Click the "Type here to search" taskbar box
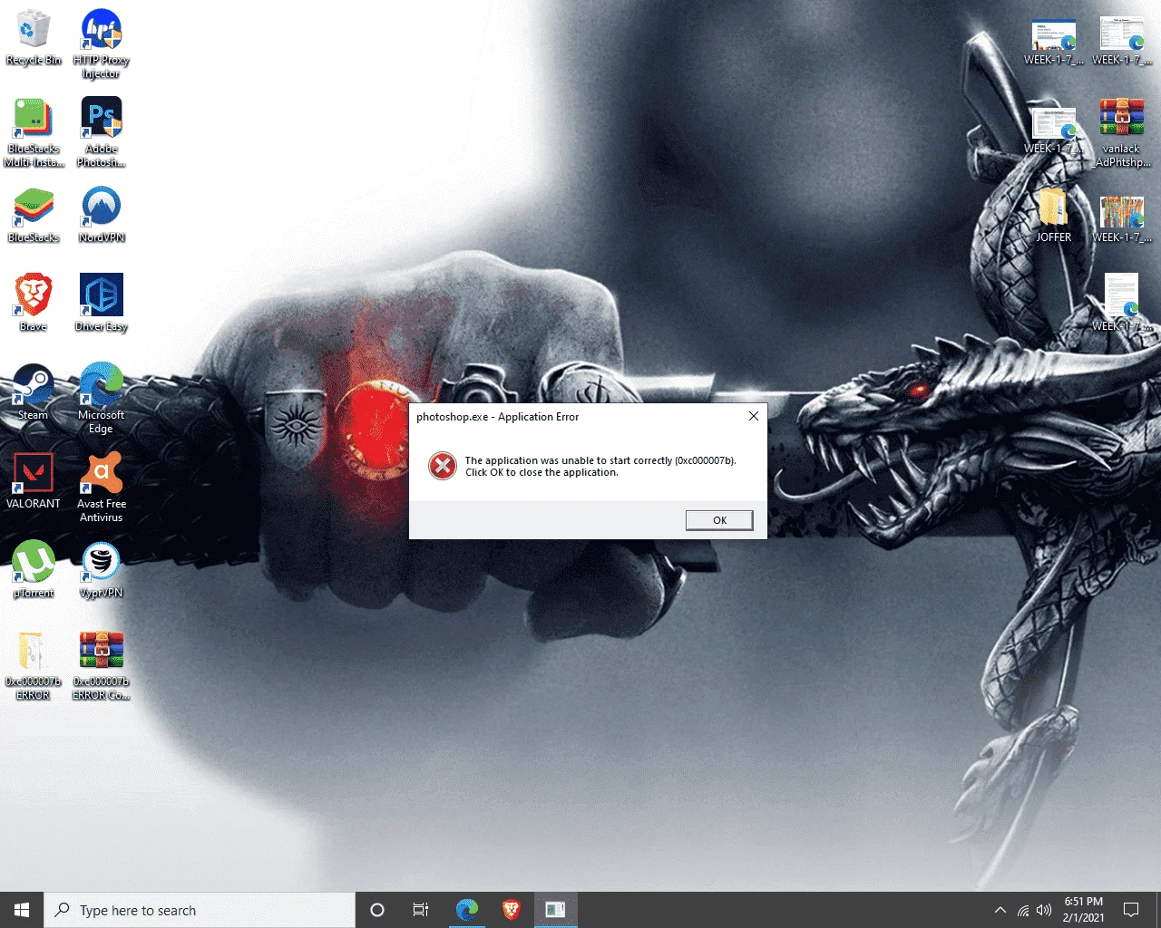Image resolution: width=1161 pixels, height=928 pixels. tap(200, 910)
